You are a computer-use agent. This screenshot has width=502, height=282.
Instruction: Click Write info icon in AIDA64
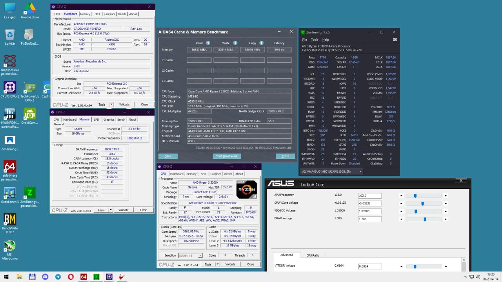235,43
